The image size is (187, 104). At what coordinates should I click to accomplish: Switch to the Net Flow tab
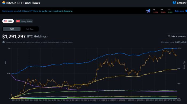tap(30, 29)
